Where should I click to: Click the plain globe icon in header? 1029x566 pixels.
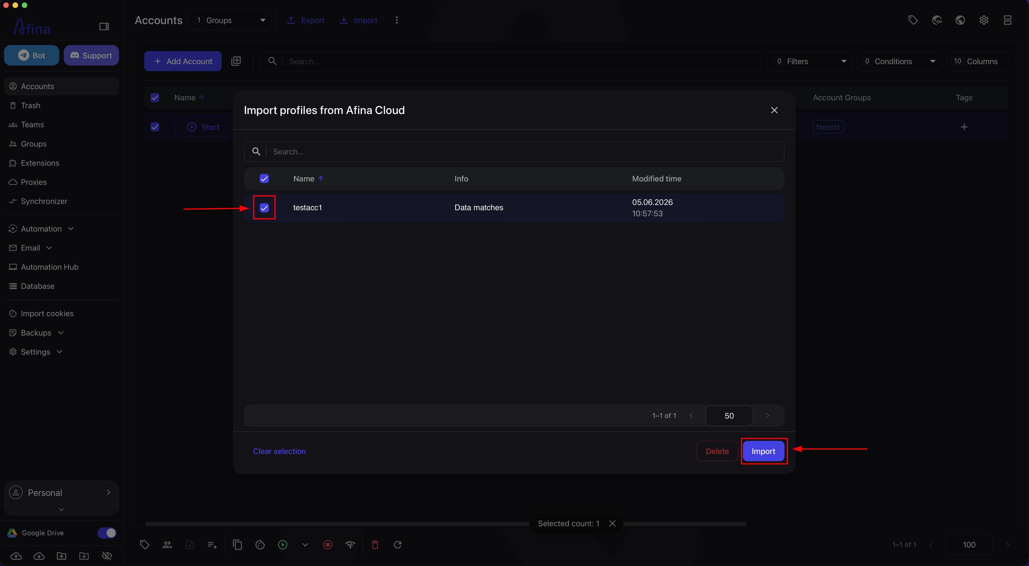(x=960, y=20)
